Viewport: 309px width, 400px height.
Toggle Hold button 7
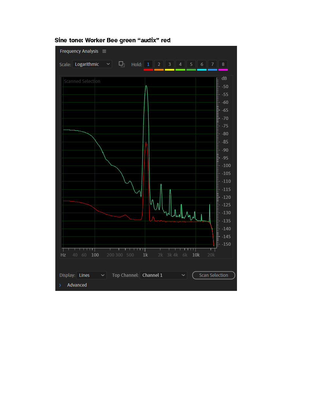212,64
